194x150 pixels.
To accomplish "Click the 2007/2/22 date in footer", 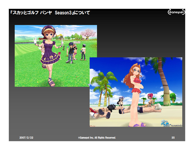I will 27,138.
